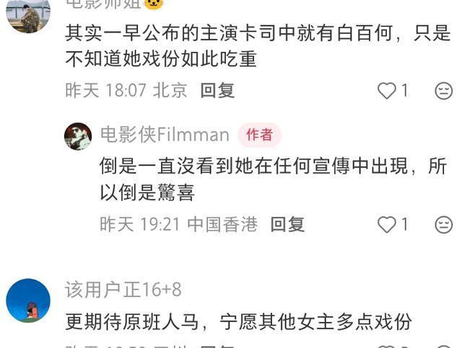Viewport: 462px width, 348px height.
Task: Tap the dislike face on the 18:07 comment
Action: pyautogui.click(x=444, y=91)
